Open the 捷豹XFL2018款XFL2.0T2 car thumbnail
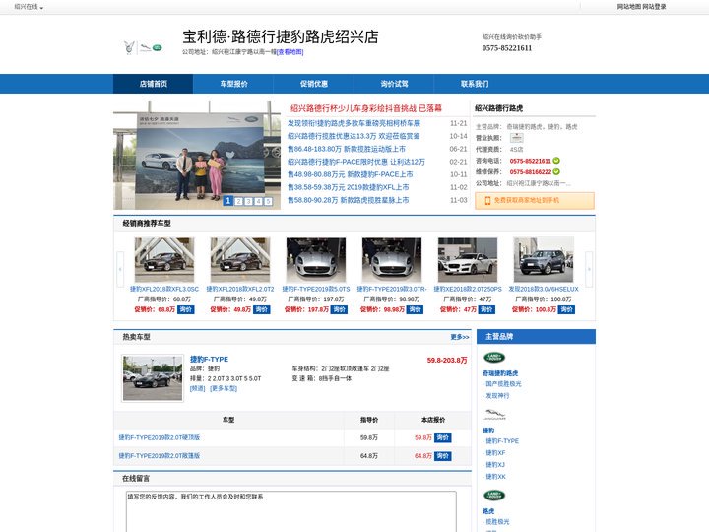Screen dimensions: 709x532 point(240,260)
